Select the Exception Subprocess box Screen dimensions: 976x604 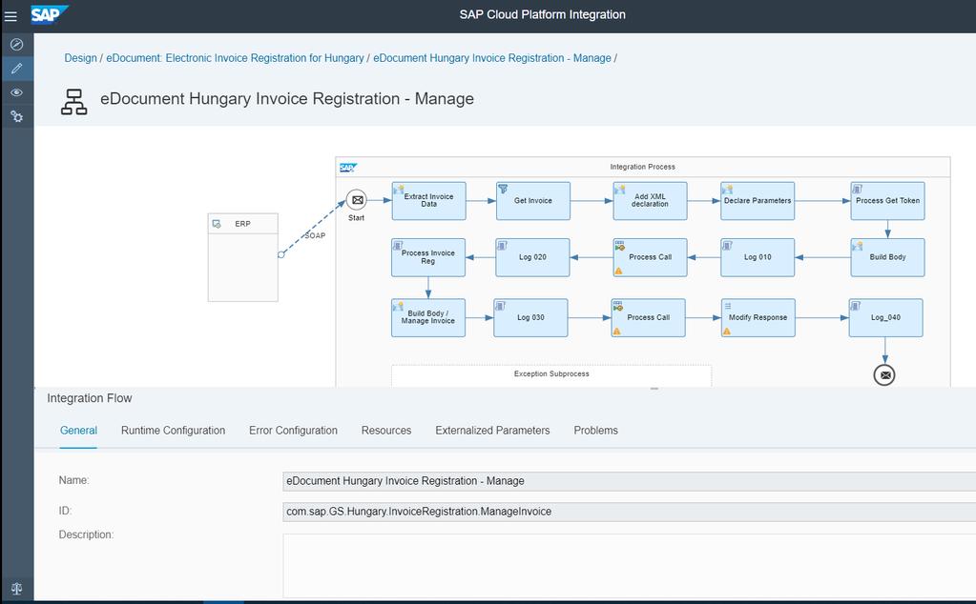(551, 376)
